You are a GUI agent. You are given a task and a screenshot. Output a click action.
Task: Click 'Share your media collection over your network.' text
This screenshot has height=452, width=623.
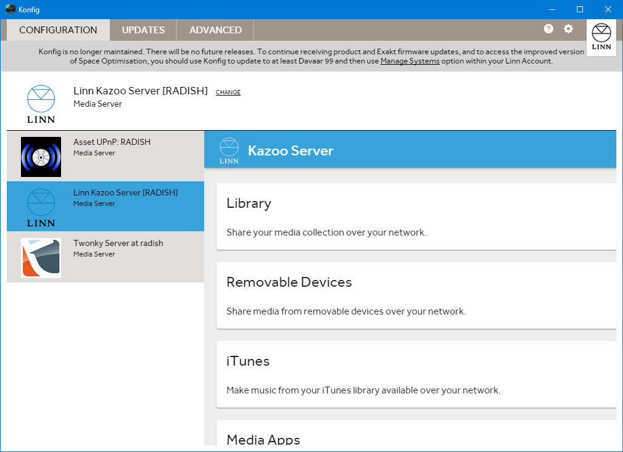[x=326, y=232]
